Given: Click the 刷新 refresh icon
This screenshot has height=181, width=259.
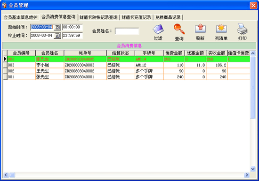Looking at the screenshot, I should [200, 29].
